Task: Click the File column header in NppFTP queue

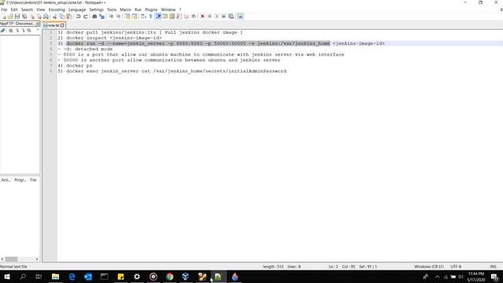Action: (x=33, y=180)
